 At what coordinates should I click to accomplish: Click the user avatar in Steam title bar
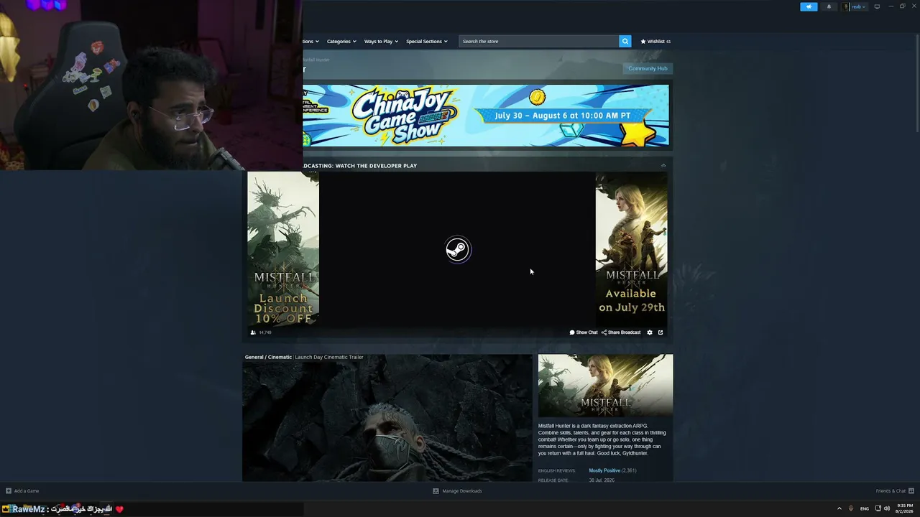point(847,6)
